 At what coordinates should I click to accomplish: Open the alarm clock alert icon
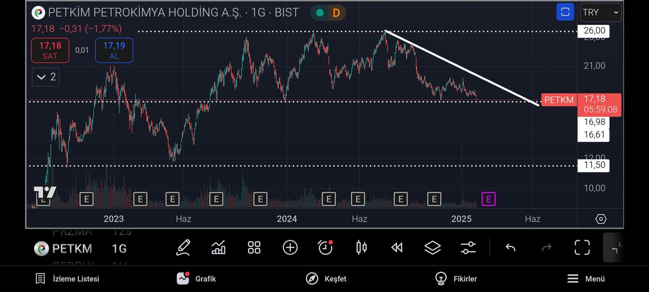coord(326,248)
